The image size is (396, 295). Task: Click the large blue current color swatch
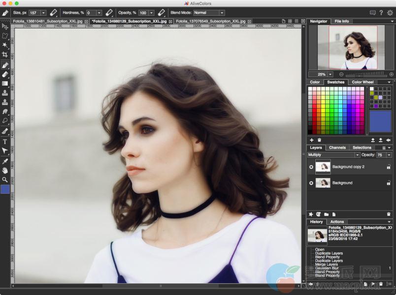[380, 121]
